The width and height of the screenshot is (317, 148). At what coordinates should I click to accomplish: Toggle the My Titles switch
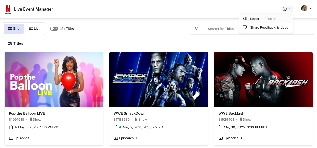click(x=54, y=29)
